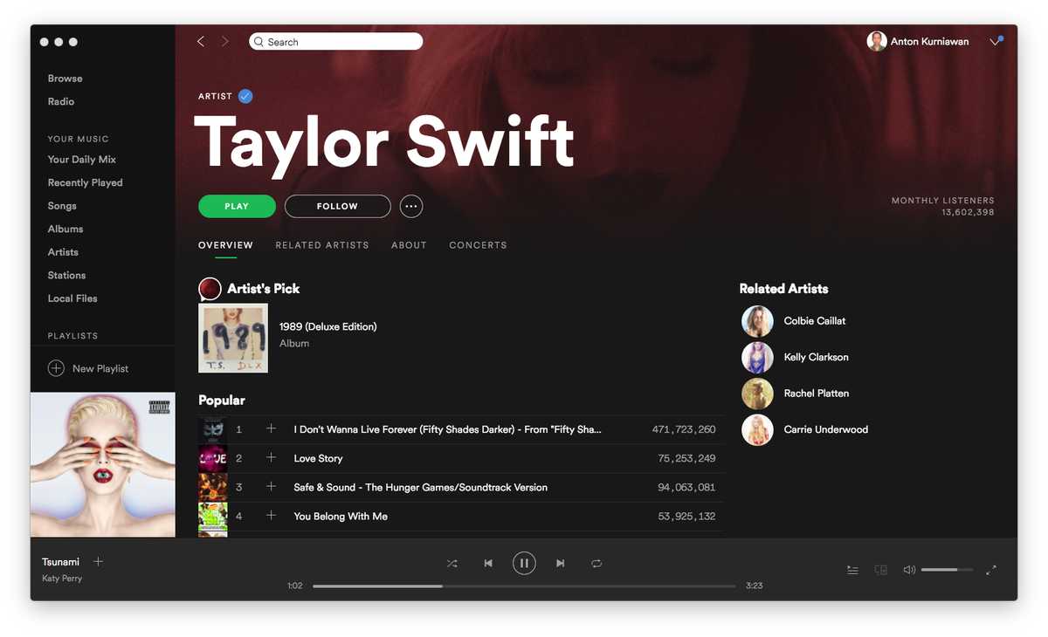Open Radio in the sidebar

click(x=61, y=101)
